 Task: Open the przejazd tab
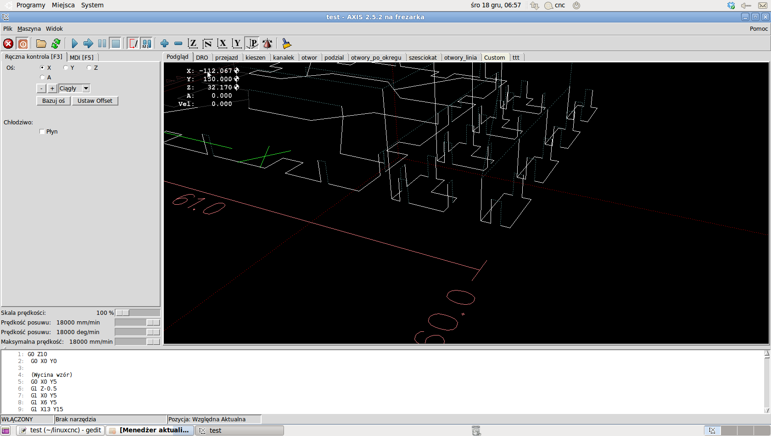point(227,57)
